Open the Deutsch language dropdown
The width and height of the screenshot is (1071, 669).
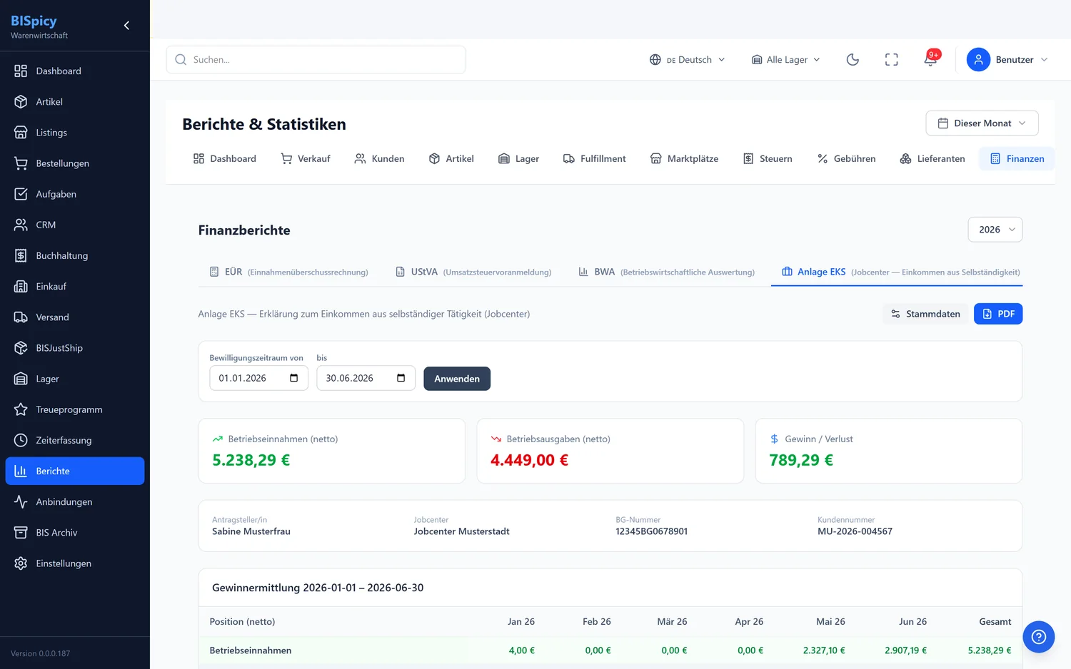coord(687,60)
